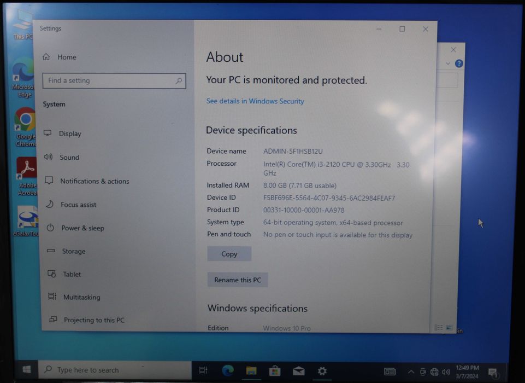Click the 64-bit operating system text
Screen dimensions: 525x383
[x=333, y=223]
